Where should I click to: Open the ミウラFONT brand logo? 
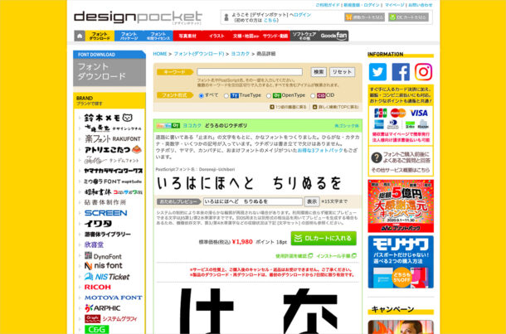(x=113, y=182)
